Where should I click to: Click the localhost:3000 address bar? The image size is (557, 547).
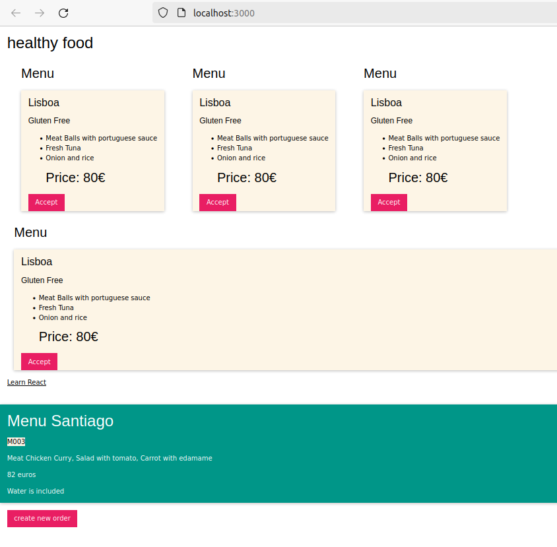[355, 13]
